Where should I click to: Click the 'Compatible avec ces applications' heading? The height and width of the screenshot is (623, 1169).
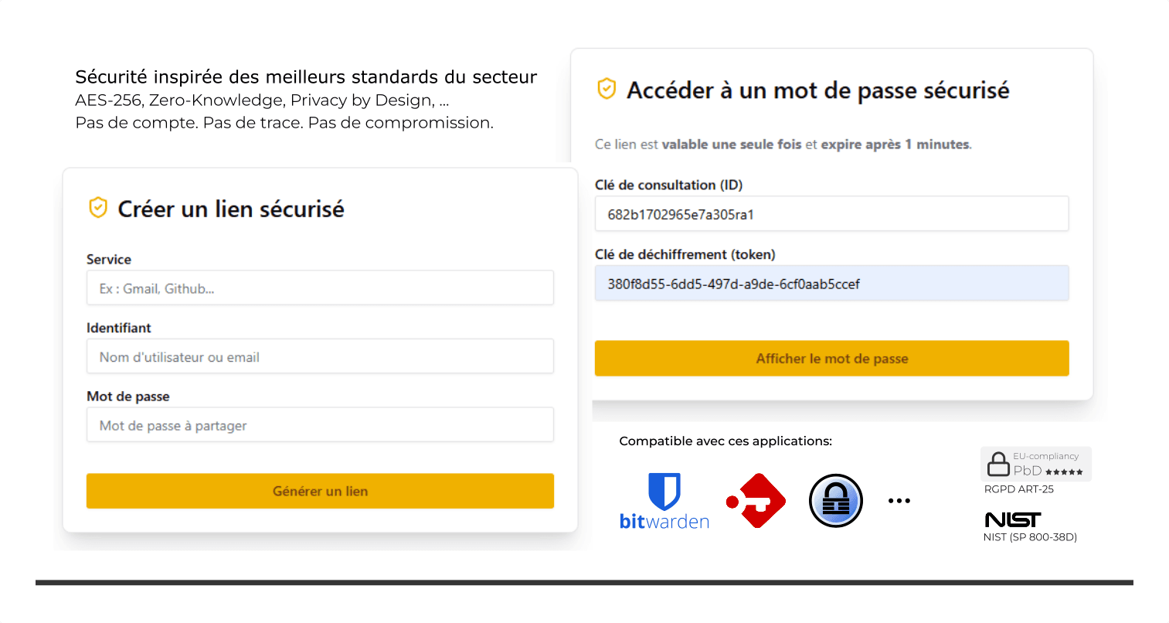coord(726,441)
